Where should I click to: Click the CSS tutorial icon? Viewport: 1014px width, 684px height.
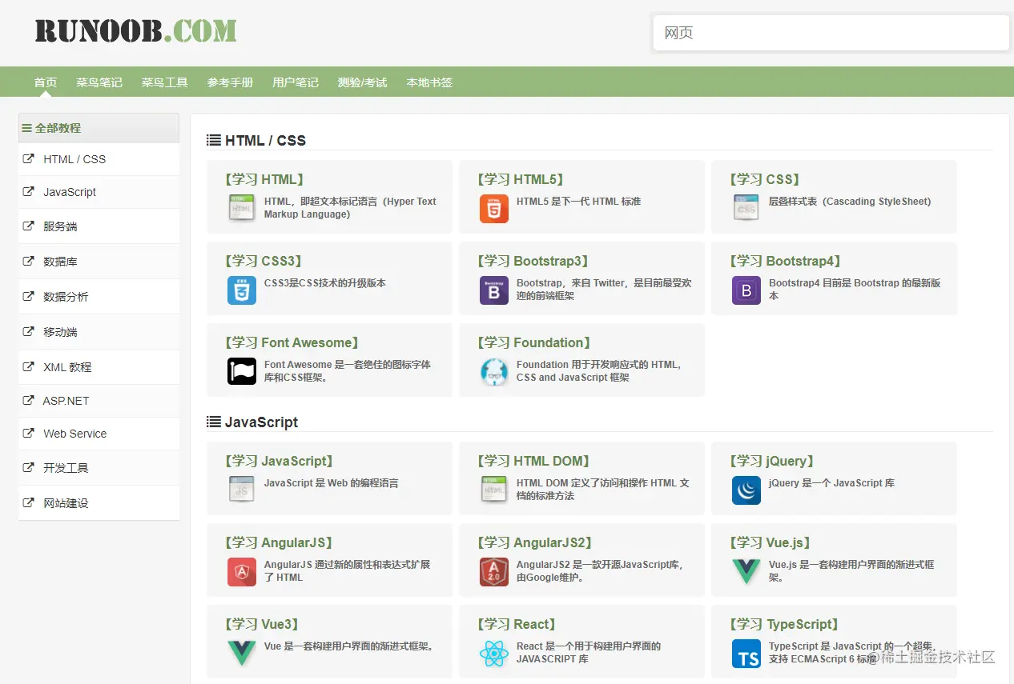(x=746, y=208)
